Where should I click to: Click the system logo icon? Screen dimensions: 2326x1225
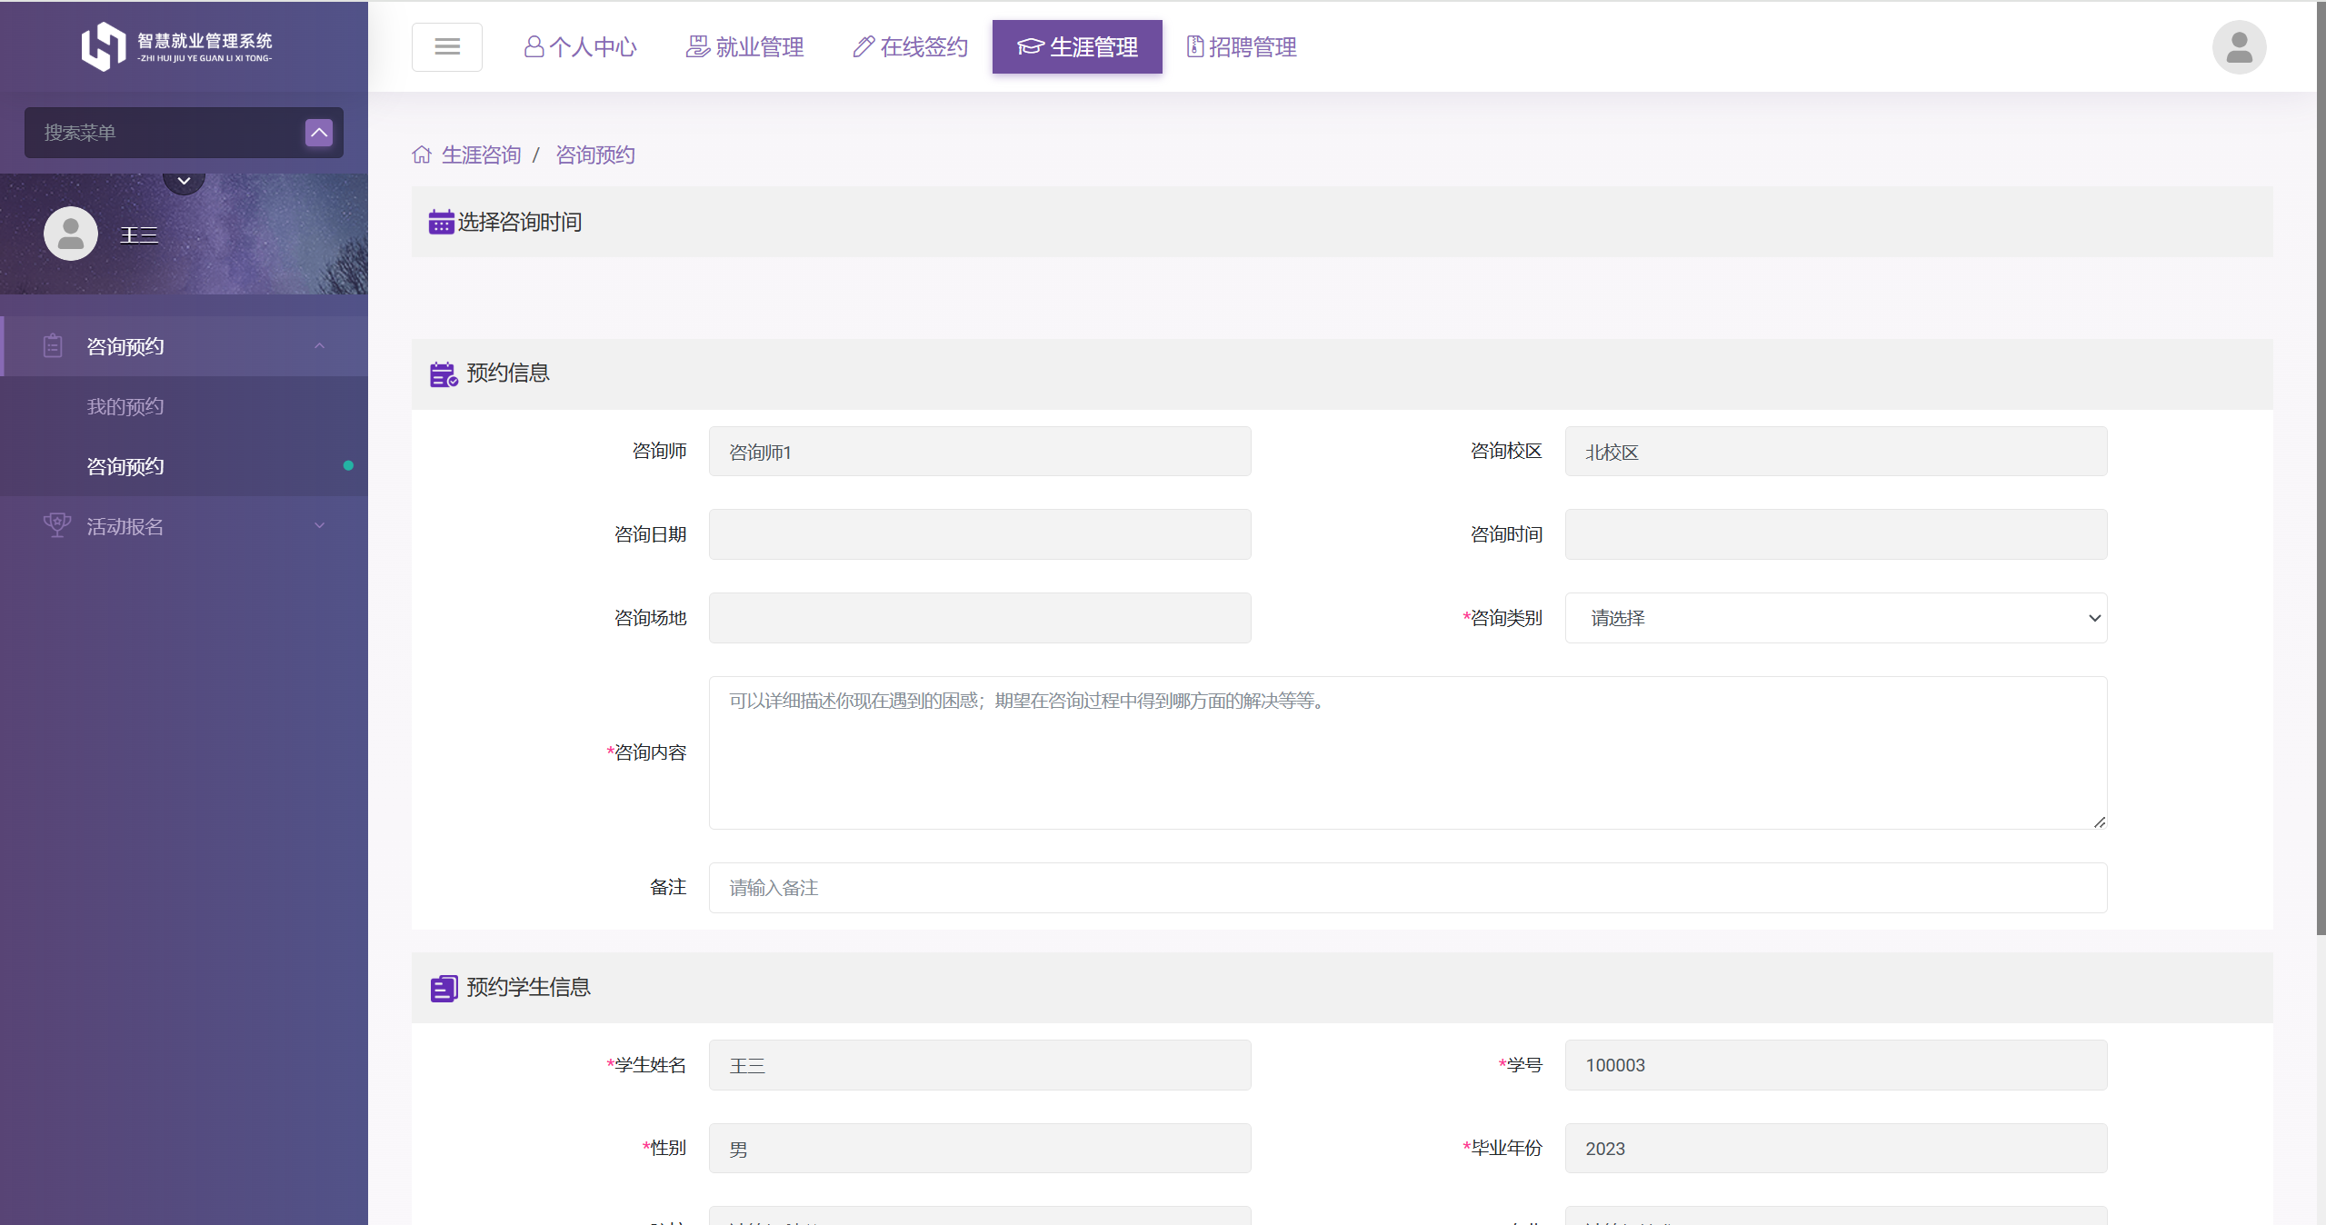tap(104, 45)
